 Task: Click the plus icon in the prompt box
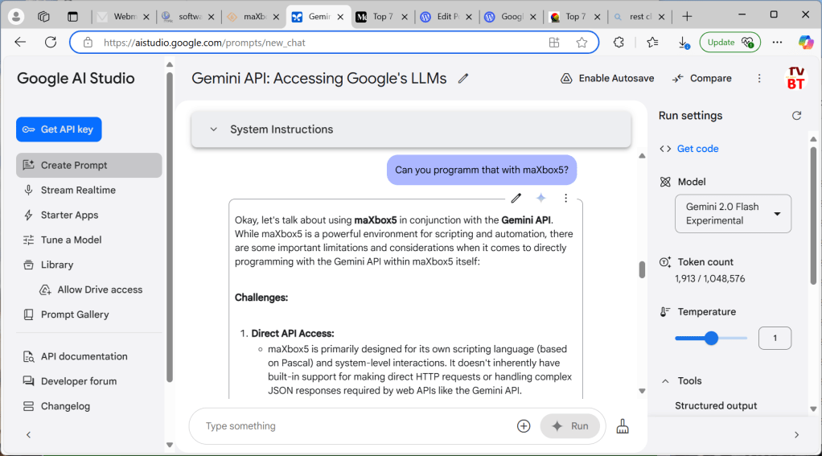(524, 426)
